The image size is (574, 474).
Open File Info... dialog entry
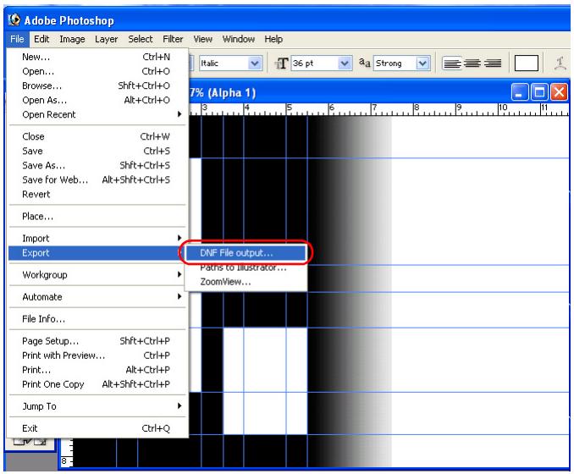[x=97, y=319]
